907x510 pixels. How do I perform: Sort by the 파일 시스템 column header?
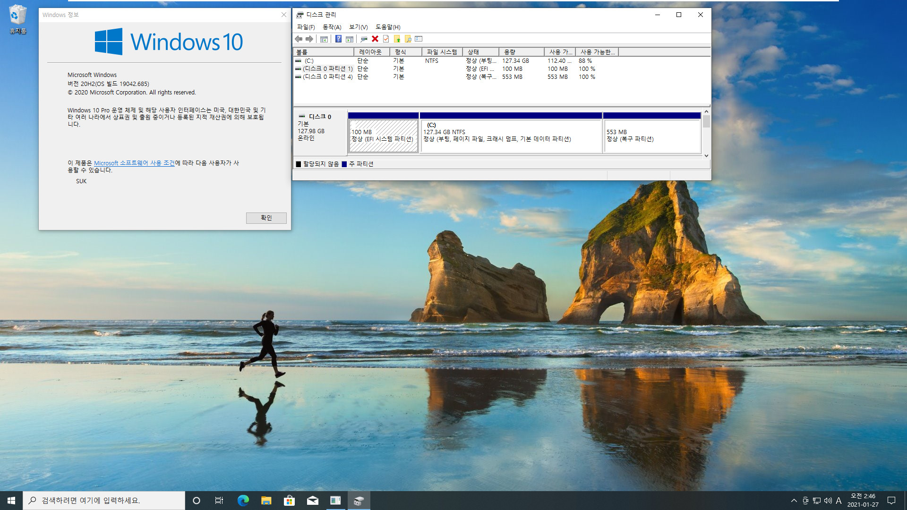coord(442,52)
